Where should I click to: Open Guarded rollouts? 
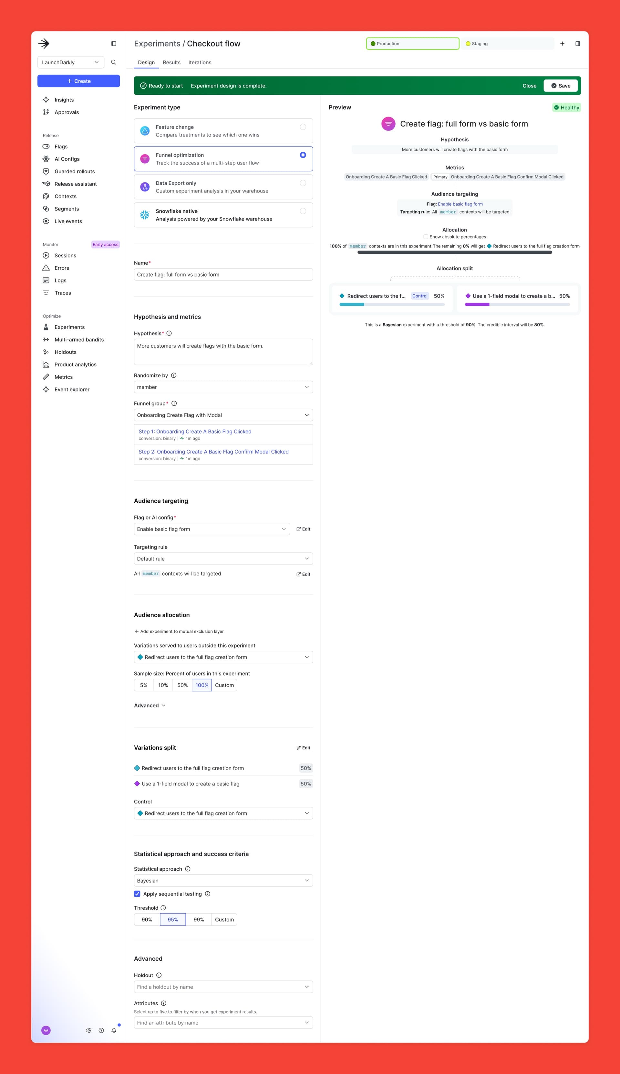pyautogui.click(x=75, y=171)
